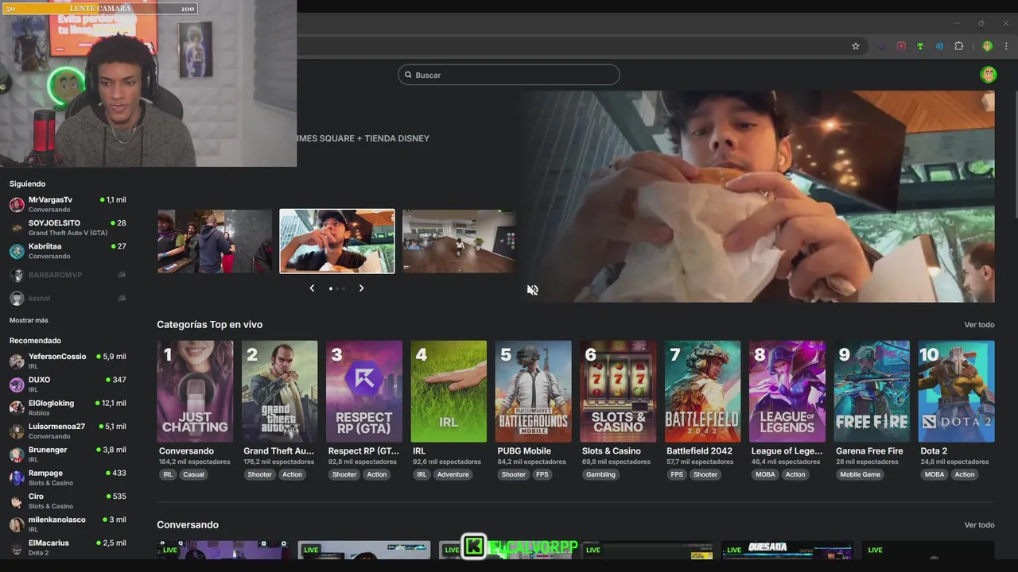Click the red extension icon in toolbar
The image size is (1018, 572).
(x=901, y=46)
